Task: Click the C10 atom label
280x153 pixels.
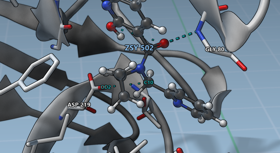Action: click(148, 83)
